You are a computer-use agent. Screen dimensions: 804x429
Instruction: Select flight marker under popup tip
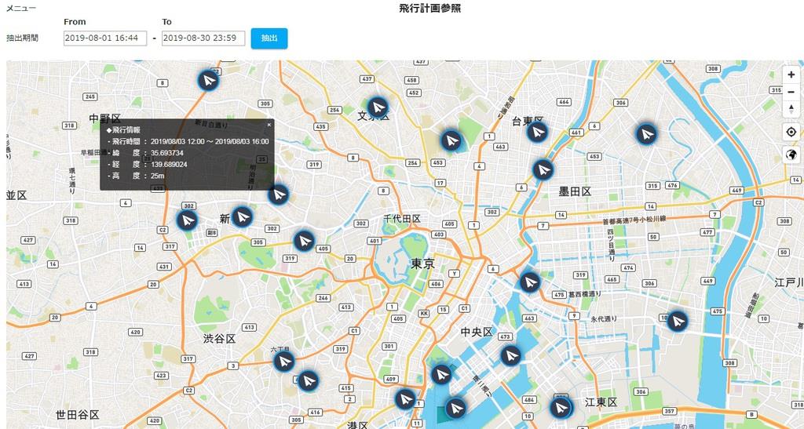277,194
